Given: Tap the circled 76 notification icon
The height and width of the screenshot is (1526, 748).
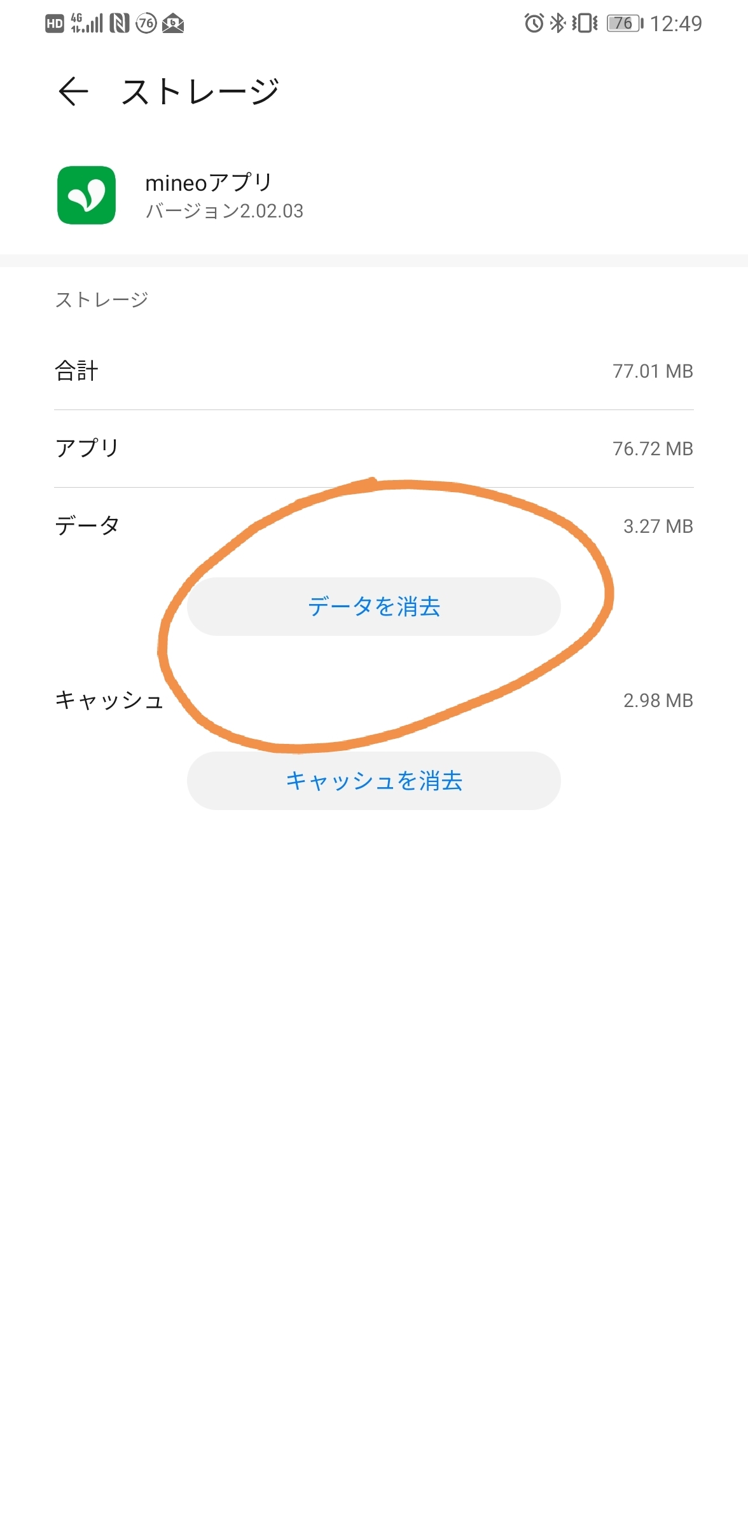Looking at the screenshot, I should (146, 24).
